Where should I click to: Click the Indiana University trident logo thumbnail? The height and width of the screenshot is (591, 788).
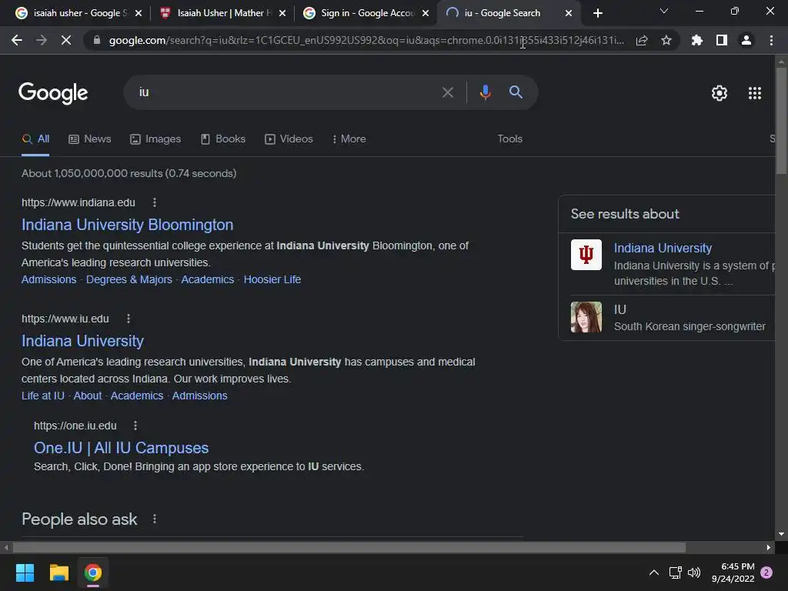click(586, 255)
